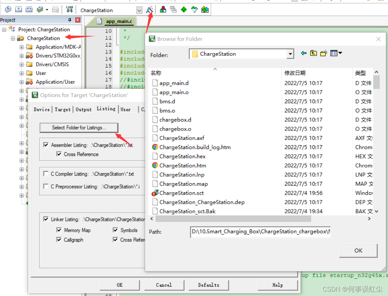
Task: Switch to the Listing tab
Action: [106, 109]
